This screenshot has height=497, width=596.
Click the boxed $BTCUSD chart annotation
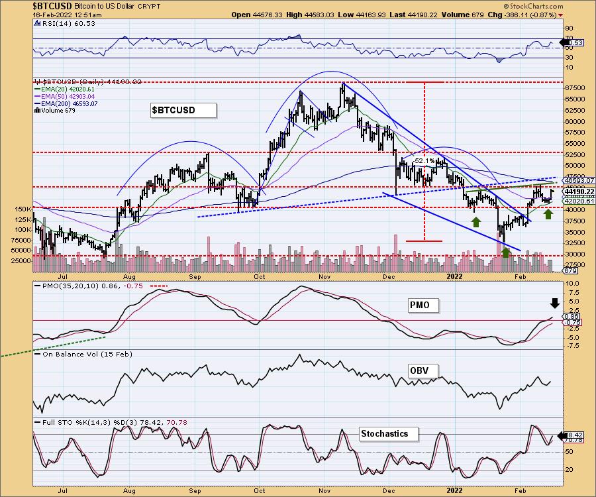183,110
